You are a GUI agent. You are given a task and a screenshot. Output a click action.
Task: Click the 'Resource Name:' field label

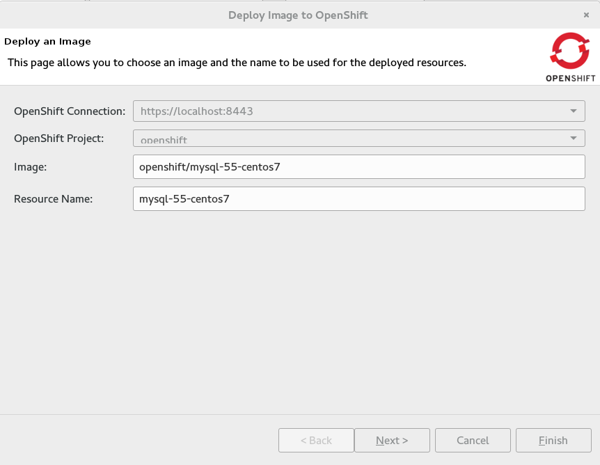(x=54, y=198)
